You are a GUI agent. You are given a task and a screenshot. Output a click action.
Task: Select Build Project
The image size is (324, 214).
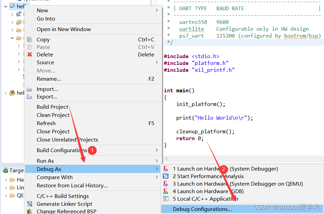52,107
